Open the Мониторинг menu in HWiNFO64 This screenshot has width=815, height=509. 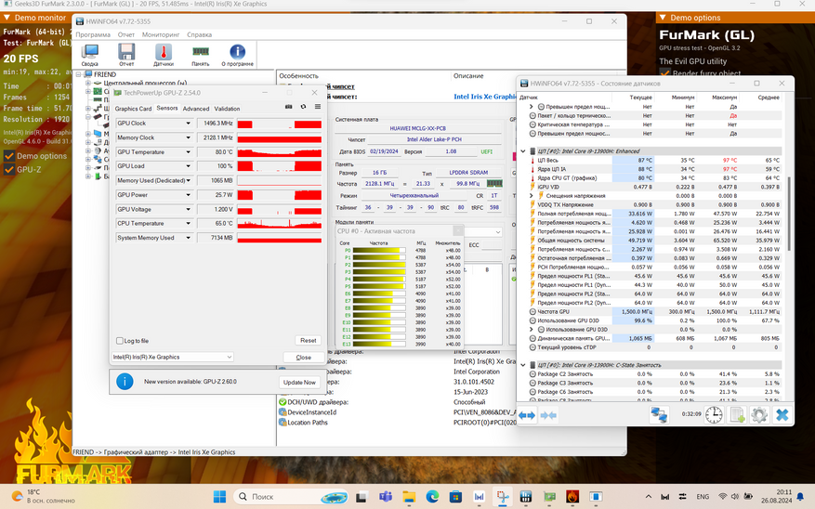[161, 34]
